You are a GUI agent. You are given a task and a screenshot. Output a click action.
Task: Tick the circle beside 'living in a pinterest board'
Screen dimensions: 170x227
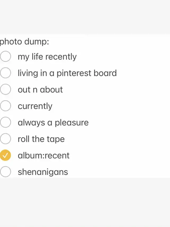coord(5,73)
